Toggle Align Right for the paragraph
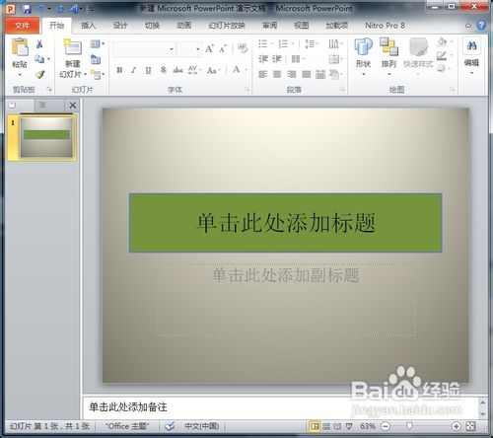 click(x=292, y=74)
